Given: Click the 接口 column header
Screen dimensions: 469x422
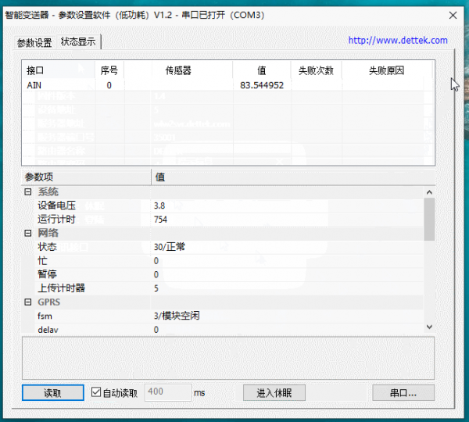Looking at the screenshot, I should tap(36, 70).
